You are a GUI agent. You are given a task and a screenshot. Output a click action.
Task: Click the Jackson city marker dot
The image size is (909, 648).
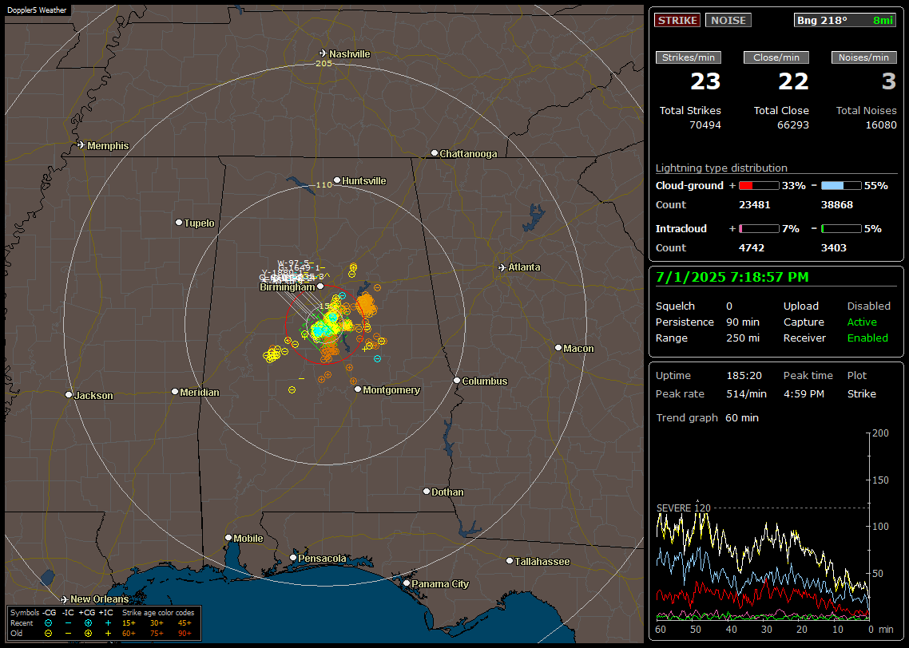69,395
